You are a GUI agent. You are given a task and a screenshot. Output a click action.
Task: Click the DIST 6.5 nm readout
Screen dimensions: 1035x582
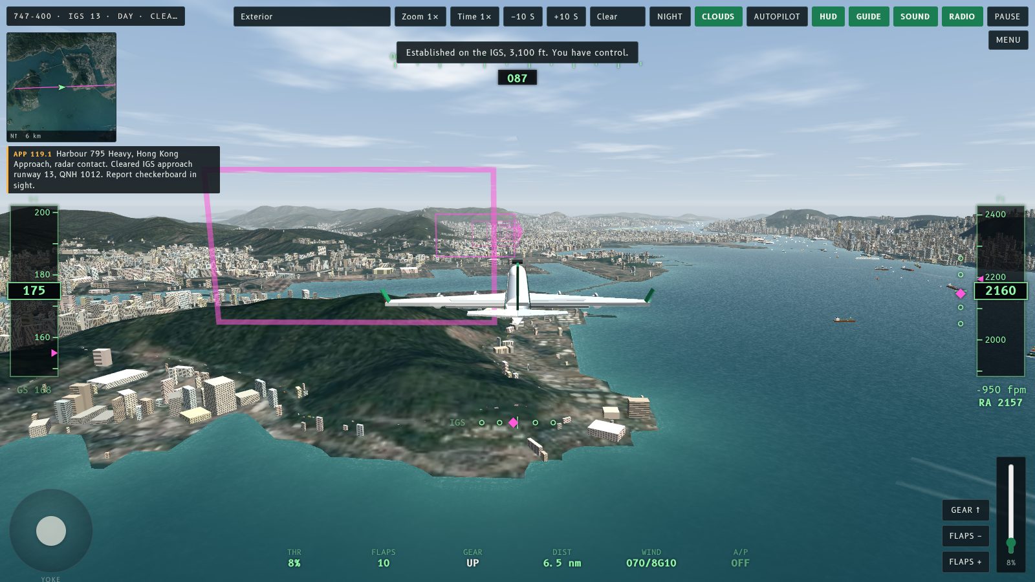pos(562,558)
